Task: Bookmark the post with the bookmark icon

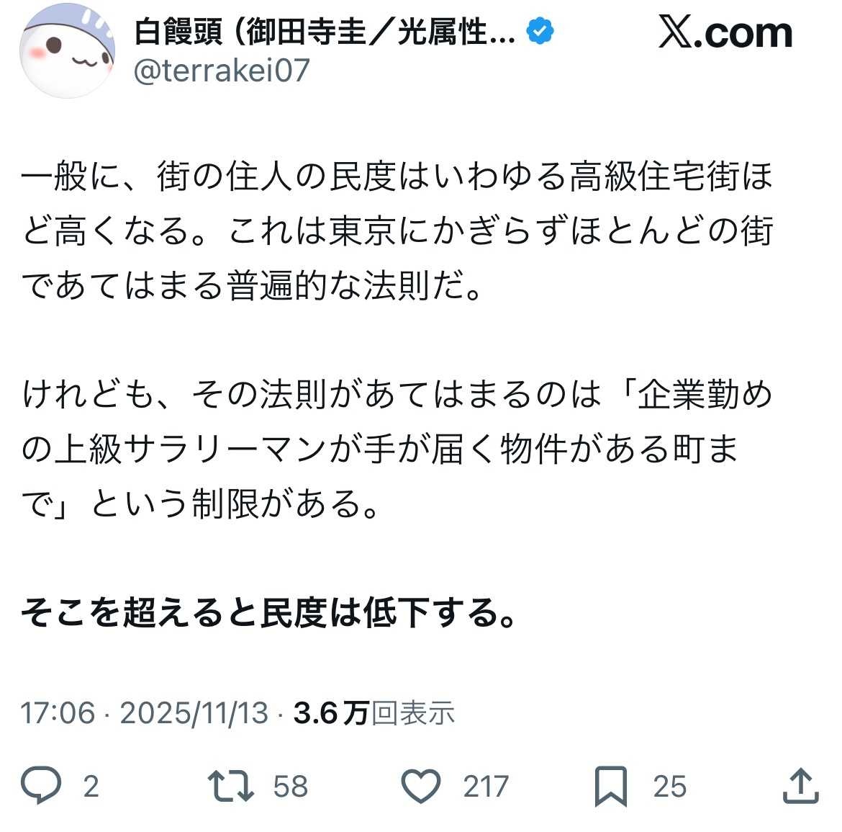Action: coord(611,787)
